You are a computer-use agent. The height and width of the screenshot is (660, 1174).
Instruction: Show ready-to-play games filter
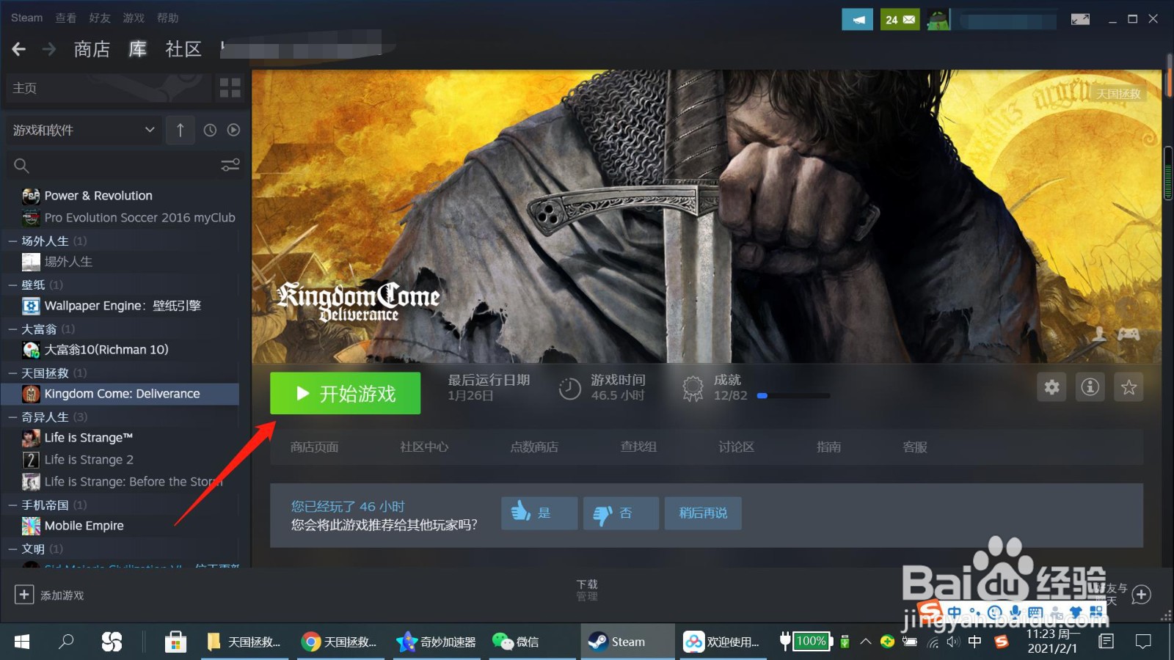click(x=233, y=130)
